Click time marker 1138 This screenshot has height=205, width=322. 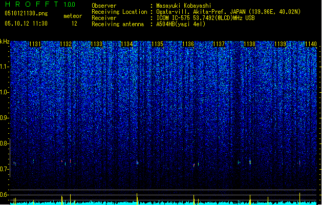pyautogui.click(x=249, y=44)
